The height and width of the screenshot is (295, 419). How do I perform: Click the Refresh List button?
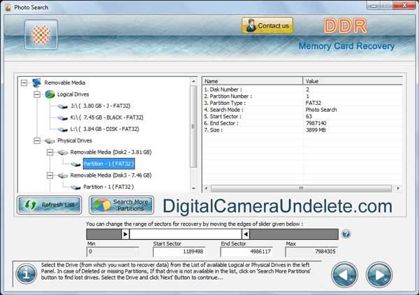coord(50,205)
